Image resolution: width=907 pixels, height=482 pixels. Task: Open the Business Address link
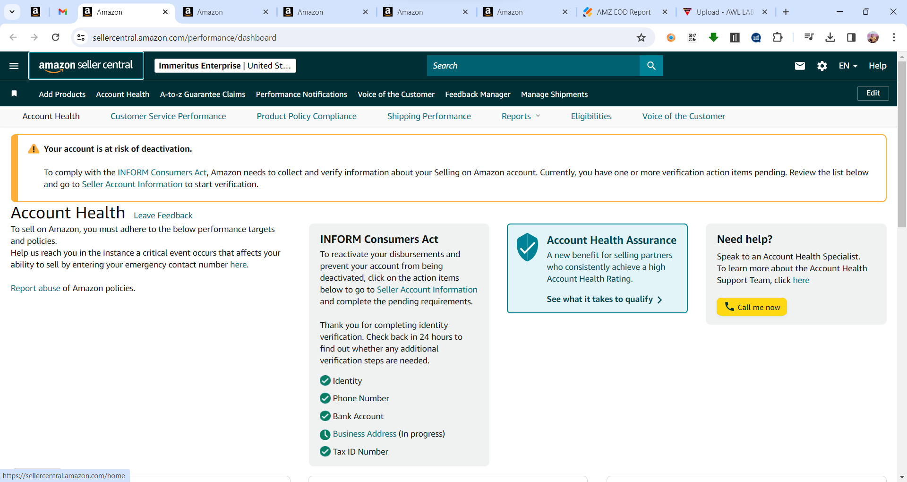(x=364, y=434)
